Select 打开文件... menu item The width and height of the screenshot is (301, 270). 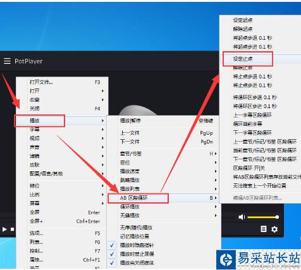(x=62, y=82)
